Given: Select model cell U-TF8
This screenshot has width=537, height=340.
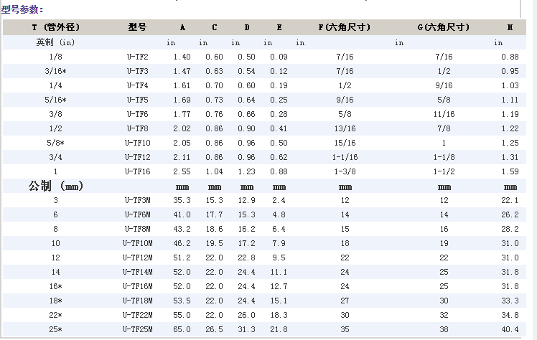Looking at the screenshot, I should coord(137,128).
